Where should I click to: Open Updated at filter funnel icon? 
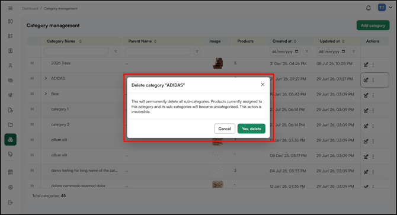pyautogui.click(x=354, y=52)
